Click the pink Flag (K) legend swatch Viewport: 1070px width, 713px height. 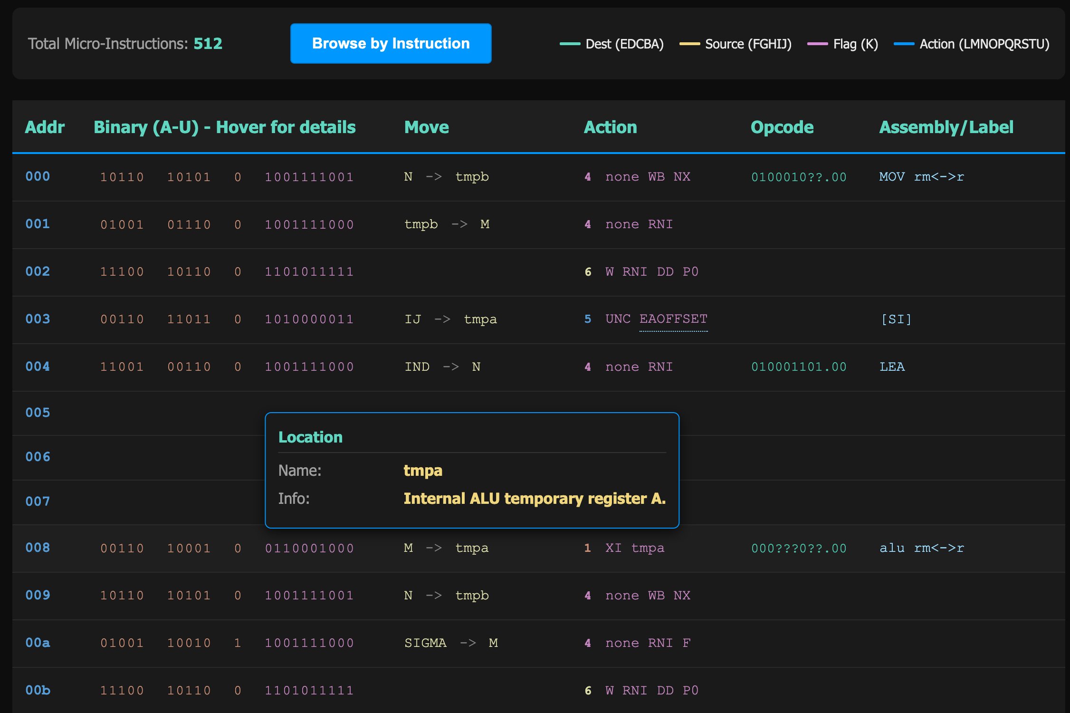pyautogui.click(x=817, y=44)
